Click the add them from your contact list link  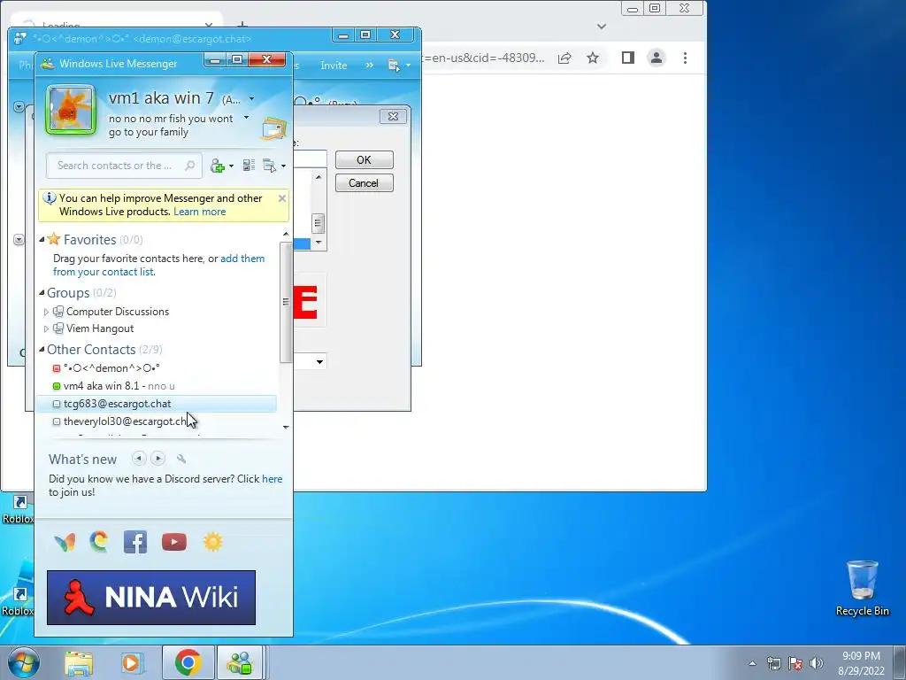point(159,265)
